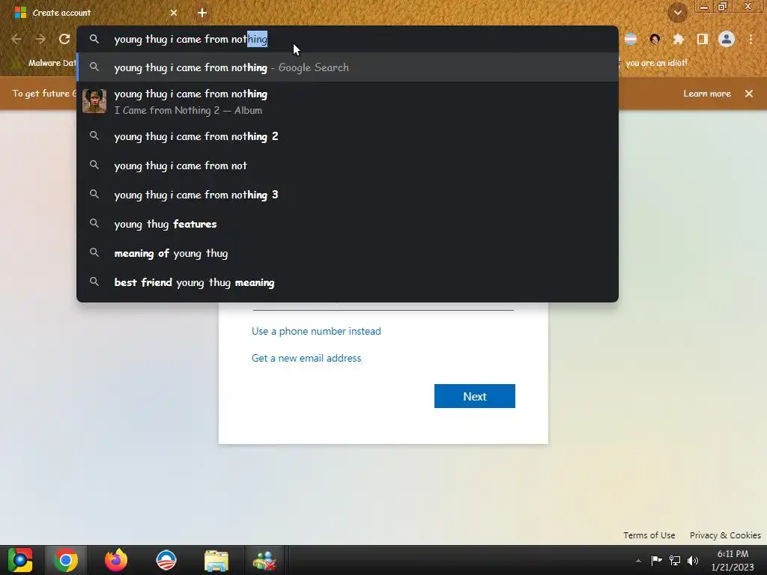Show hidden tray icons arrow
The height and width of the screenshot is (575, 767).
tap(638, 560)
